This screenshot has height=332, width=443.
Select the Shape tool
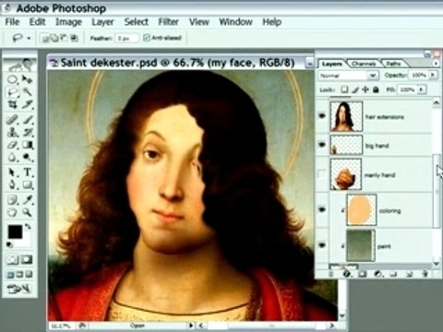coord(28,184)
